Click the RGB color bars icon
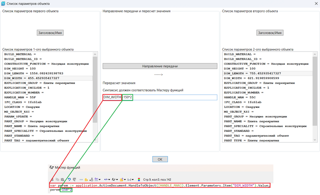 tap(139, 179)
